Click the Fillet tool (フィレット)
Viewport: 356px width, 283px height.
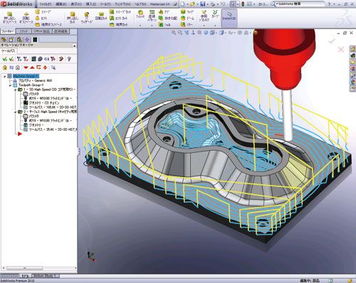pyautogui.click(x=140, y=14)
